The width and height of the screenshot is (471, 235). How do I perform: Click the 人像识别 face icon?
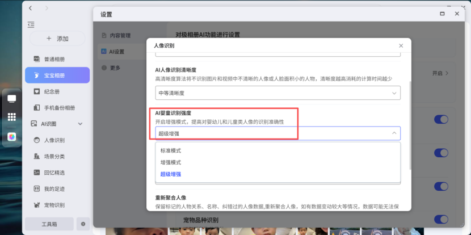37,140
